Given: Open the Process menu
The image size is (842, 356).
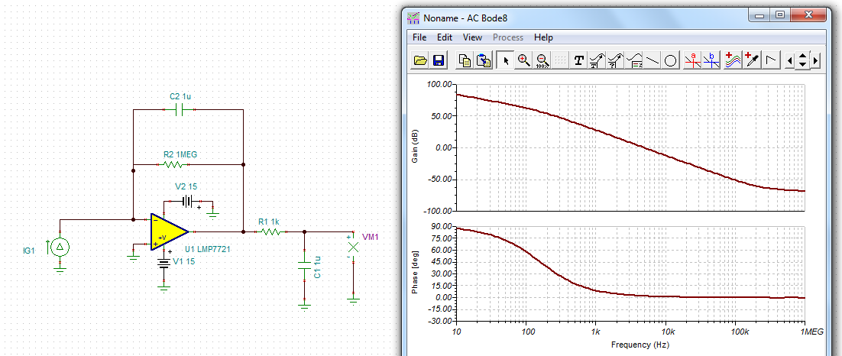Looking at the screenshot, I should pyautogui.click(x=507, y=37).
